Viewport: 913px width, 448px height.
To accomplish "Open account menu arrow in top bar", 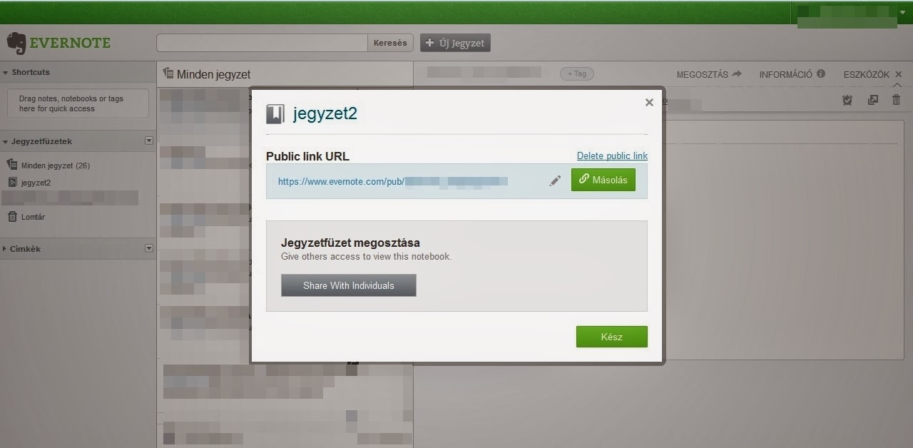I will tap(902, 11).
